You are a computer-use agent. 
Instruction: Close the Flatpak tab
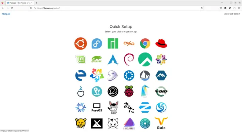coord(32,3)
